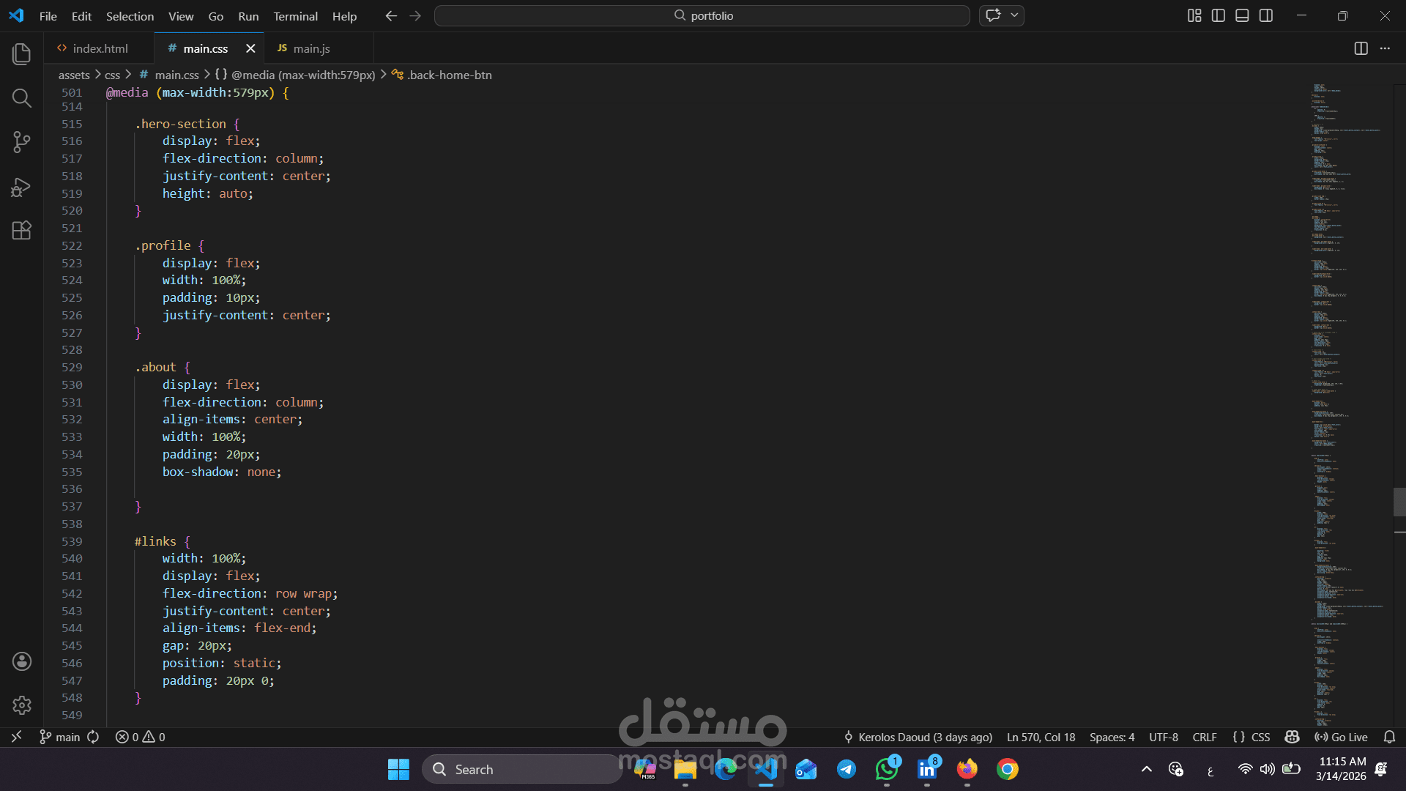Click the main branch indicator

pyautogui.click(x=60, y=737)
